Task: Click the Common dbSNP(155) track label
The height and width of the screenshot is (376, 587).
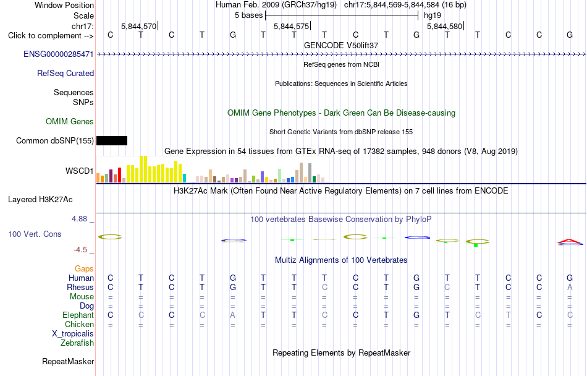Action: pyautogui.click(x=54, y=141)
